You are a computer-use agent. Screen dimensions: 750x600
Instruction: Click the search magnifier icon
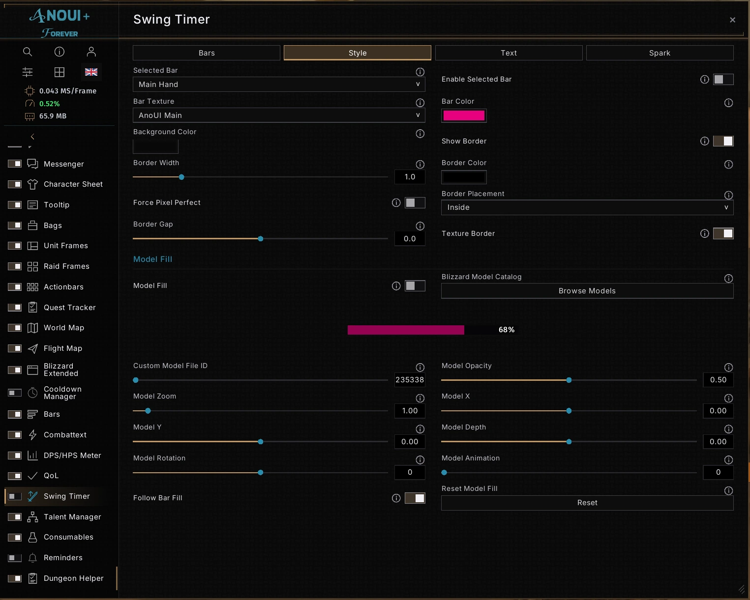28,52
